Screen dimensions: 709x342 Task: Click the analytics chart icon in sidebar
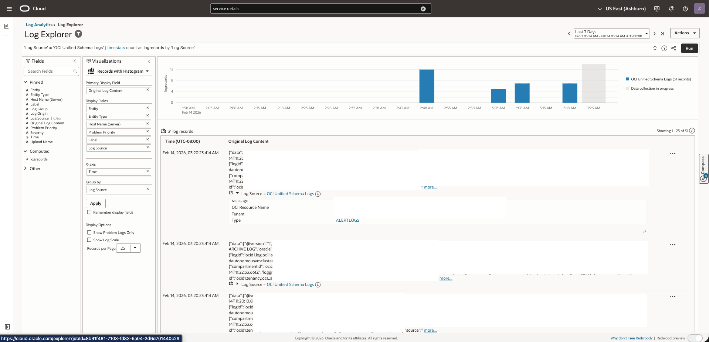(x=6, y=26)
